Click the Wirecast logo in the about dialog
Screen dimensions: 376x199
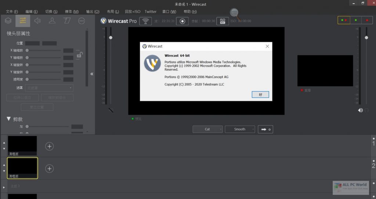coord(152,63)
